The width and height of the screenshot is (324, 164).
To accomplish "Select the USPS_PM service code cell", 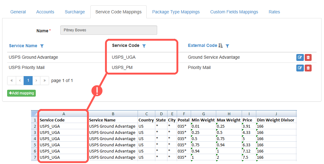I will click(x=122, y=67).
